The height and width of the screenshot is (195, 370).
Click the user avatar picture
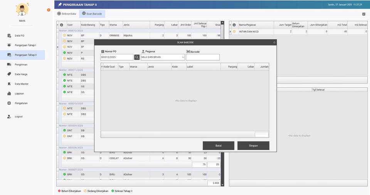(22, 9)
